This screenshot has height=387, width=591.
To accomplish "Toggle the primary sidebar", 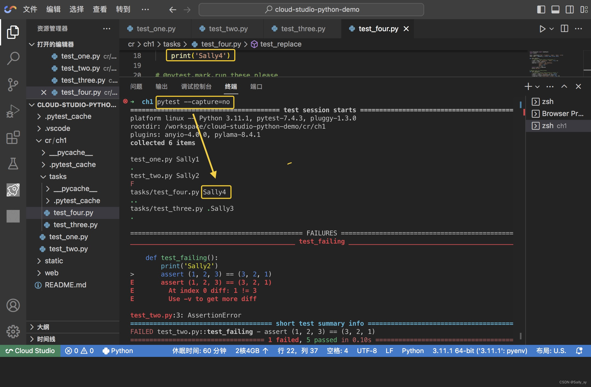I will (x=541, y=10).
